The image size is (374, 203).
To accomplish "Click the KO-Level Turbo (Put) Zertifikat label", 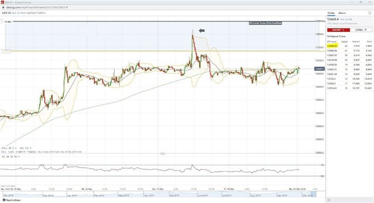I will (x=265, y=23).
